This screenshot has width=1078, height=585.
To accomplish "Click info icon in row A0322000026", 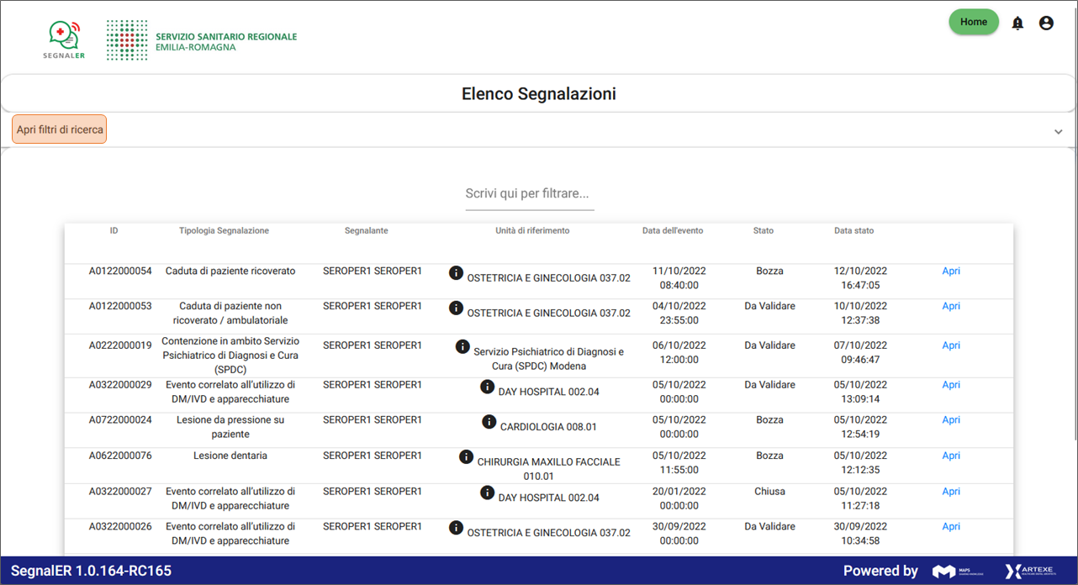I will 456,528.
